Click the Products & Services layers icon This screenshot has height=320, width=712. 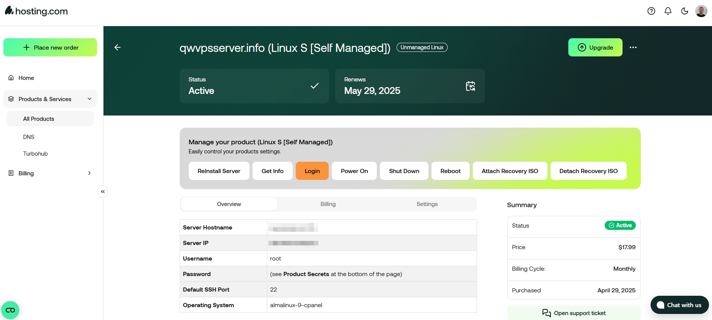(11, 99)
